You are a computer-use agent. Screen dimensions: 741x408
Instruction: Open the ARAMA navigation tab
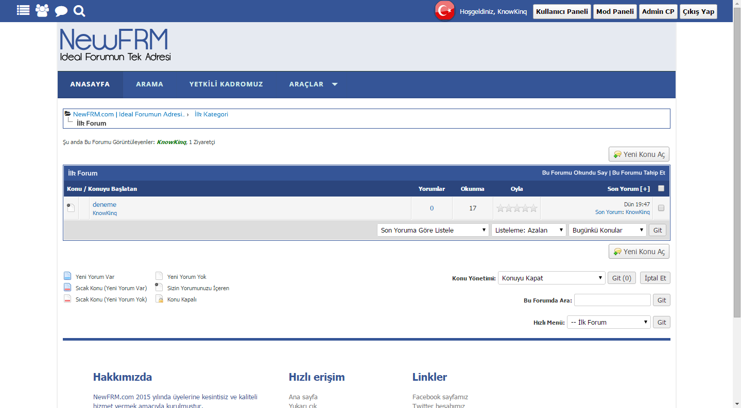(149, 84)
